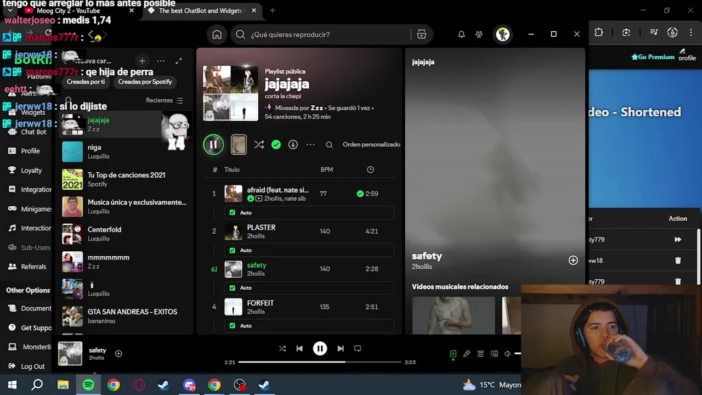Viewport: 702px width, 395px height.
Task: Open browser profile avatar
Action: (x=672, y=32)
